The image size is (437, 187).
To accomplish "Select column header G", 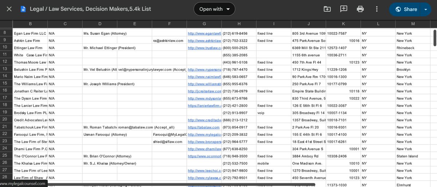I will point(204,24).
